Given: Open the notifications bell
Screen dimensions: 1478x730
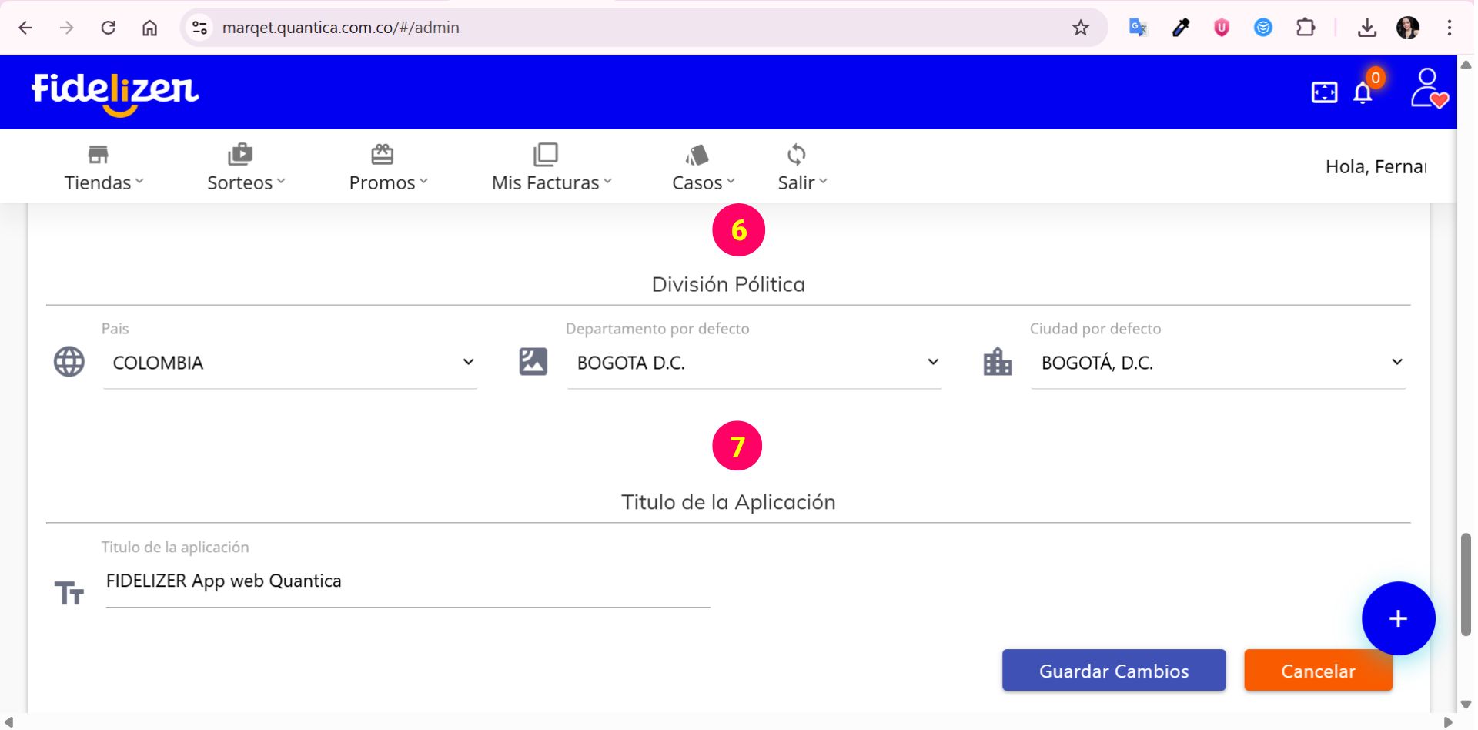Looking at the screenshot, I should pos(1363,93).
